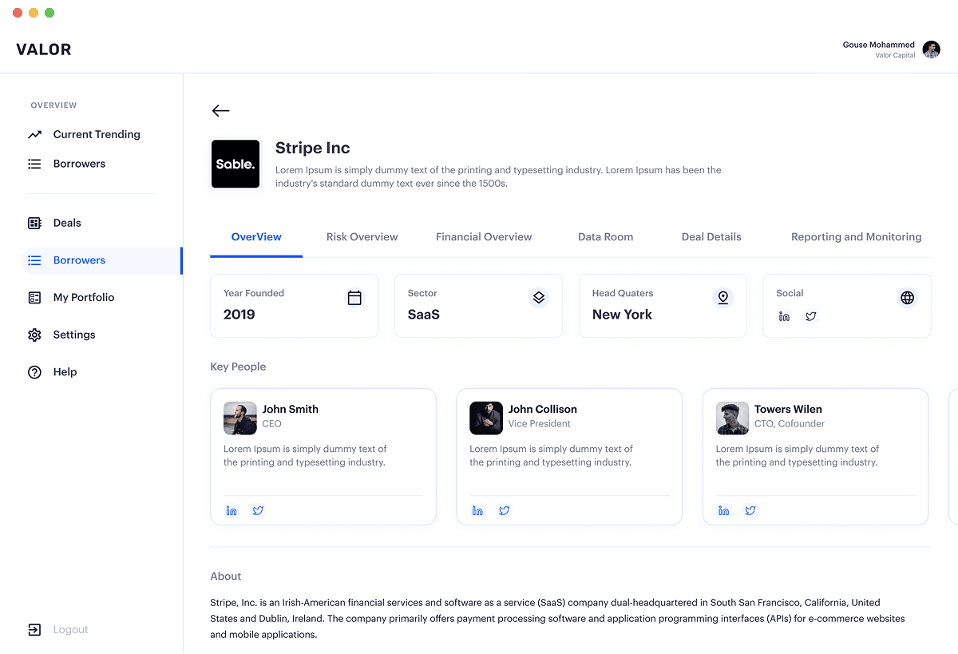Click the About heading

click(x=226, y=577)
